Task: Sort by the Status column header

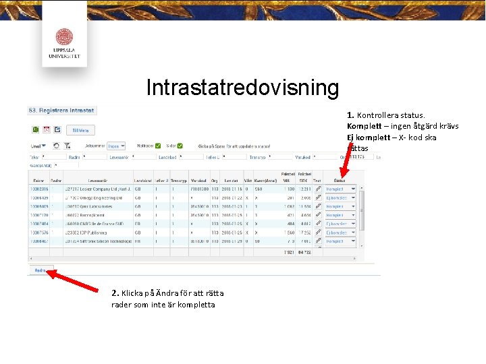Action: click(340, 181)
